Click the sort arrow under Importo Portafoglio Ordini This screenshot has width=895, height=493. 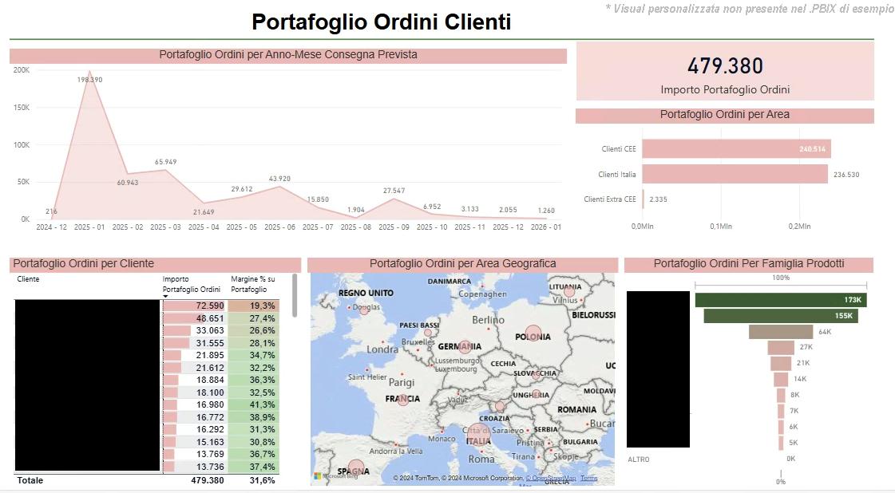click(x=165, y=296)
